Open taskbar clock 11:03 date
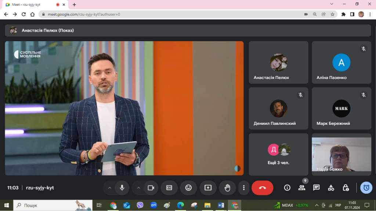Viewport: 376px width, 211px height. (352, 205)
